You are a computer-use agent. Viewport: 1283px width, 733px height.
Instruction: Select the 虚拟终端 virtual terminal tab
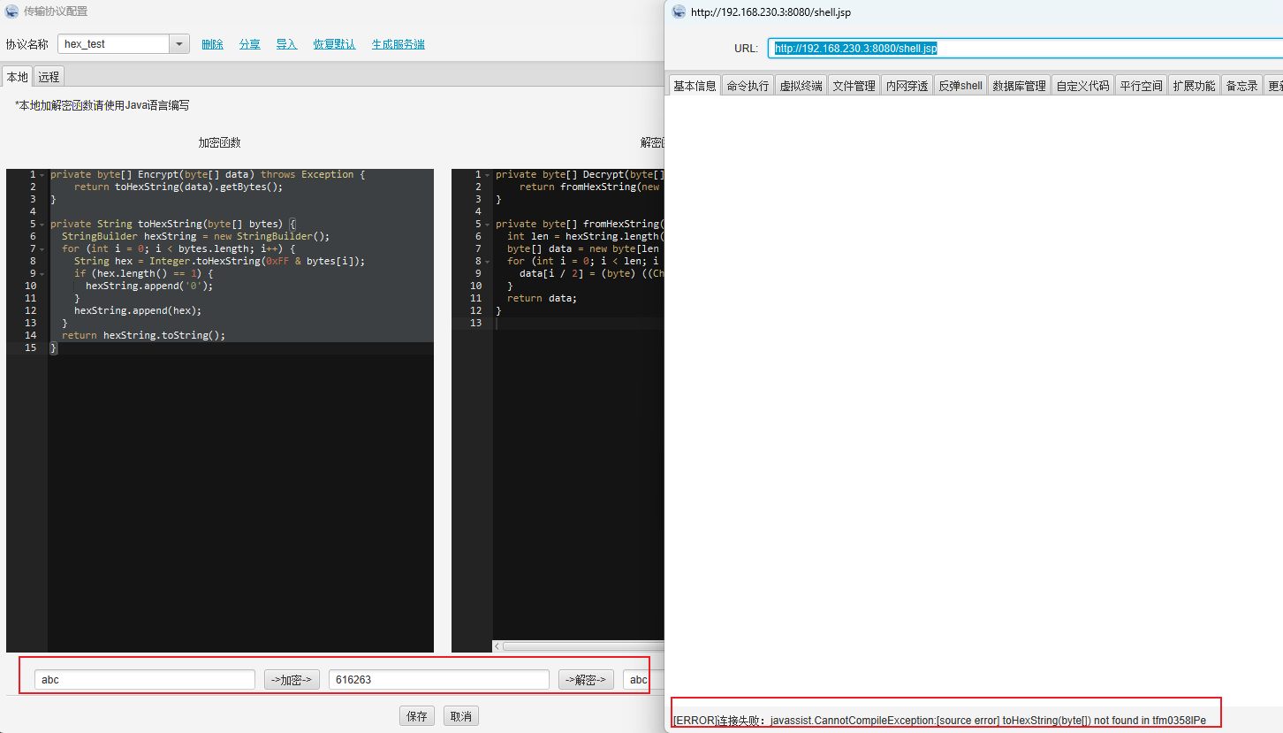click(x=801, y=85)
